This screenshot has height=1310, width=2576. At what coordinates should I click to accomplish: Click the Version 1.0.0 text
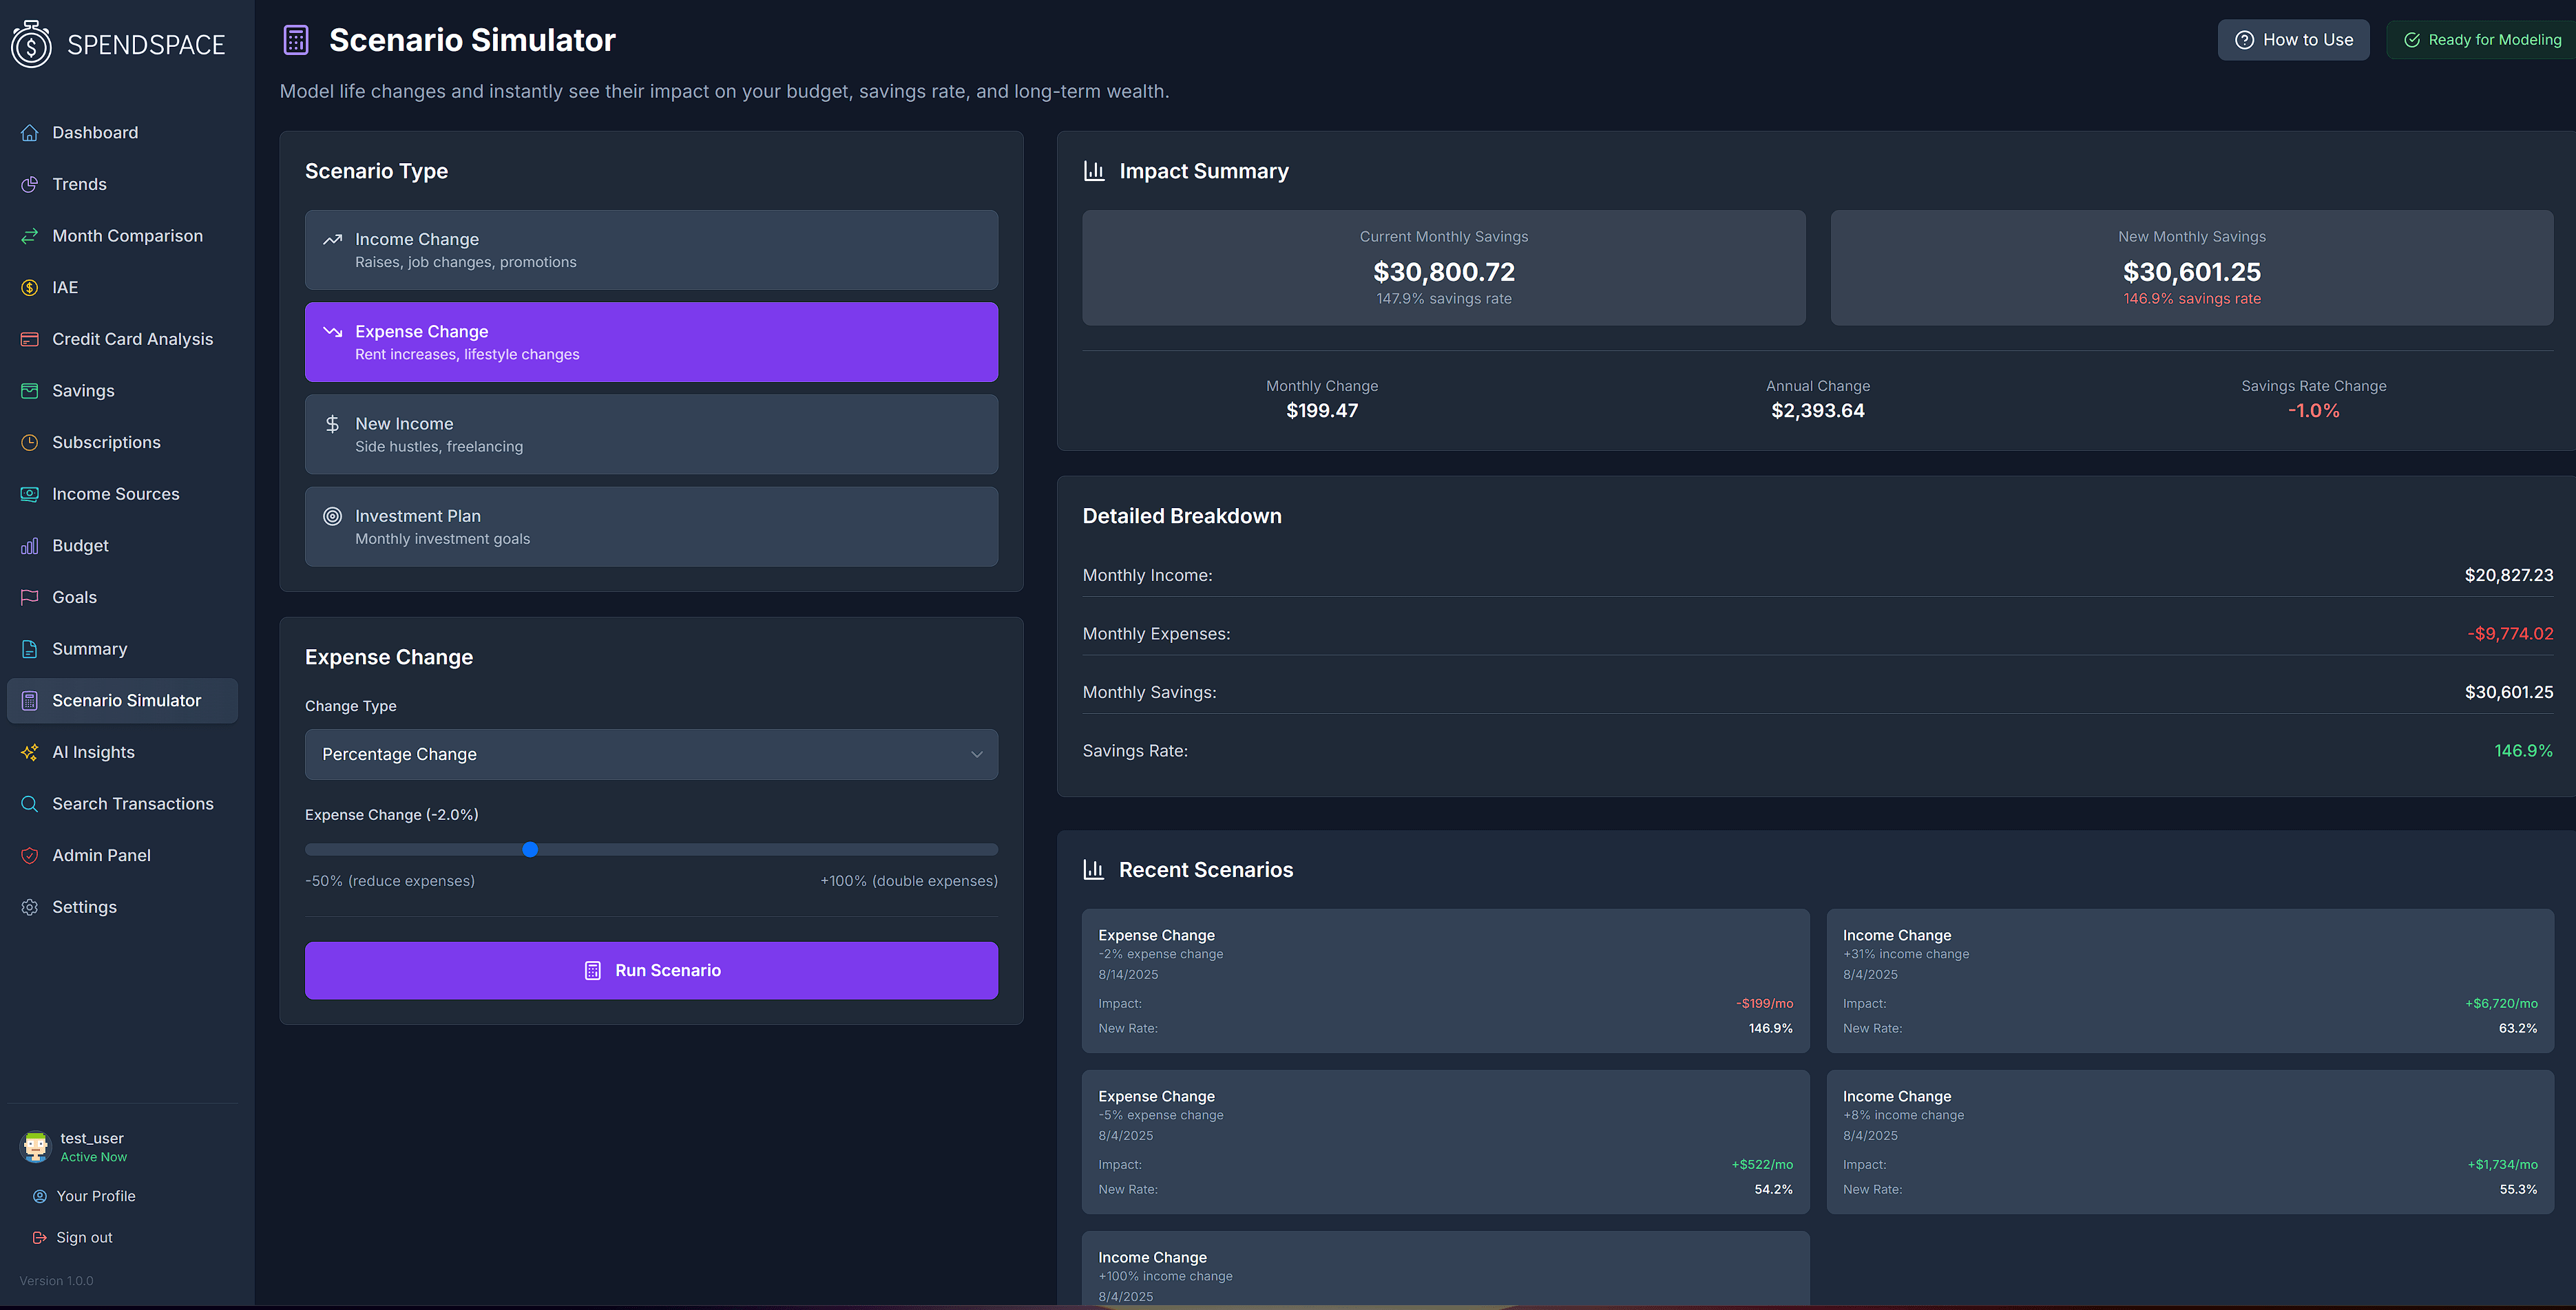[56, 1281]
